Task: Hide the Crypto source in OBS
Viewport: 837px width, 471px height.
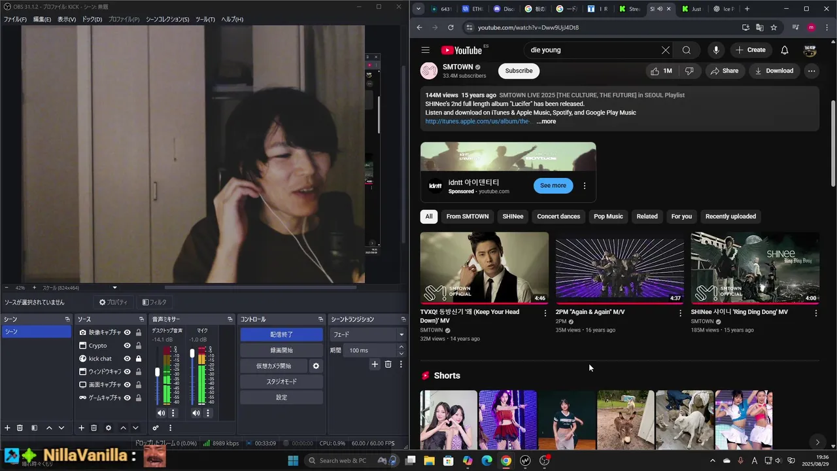Action: pyautogui.click(x=128, y=345)
